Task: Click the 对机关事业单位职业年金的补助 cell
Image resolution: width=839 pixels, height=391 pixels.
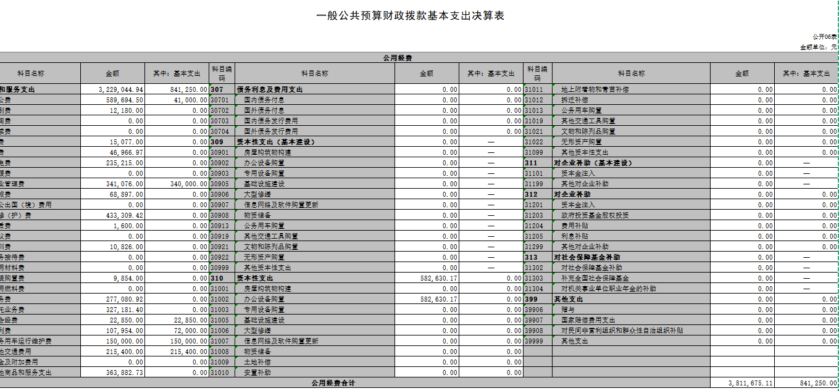Action: pos(631,289)
